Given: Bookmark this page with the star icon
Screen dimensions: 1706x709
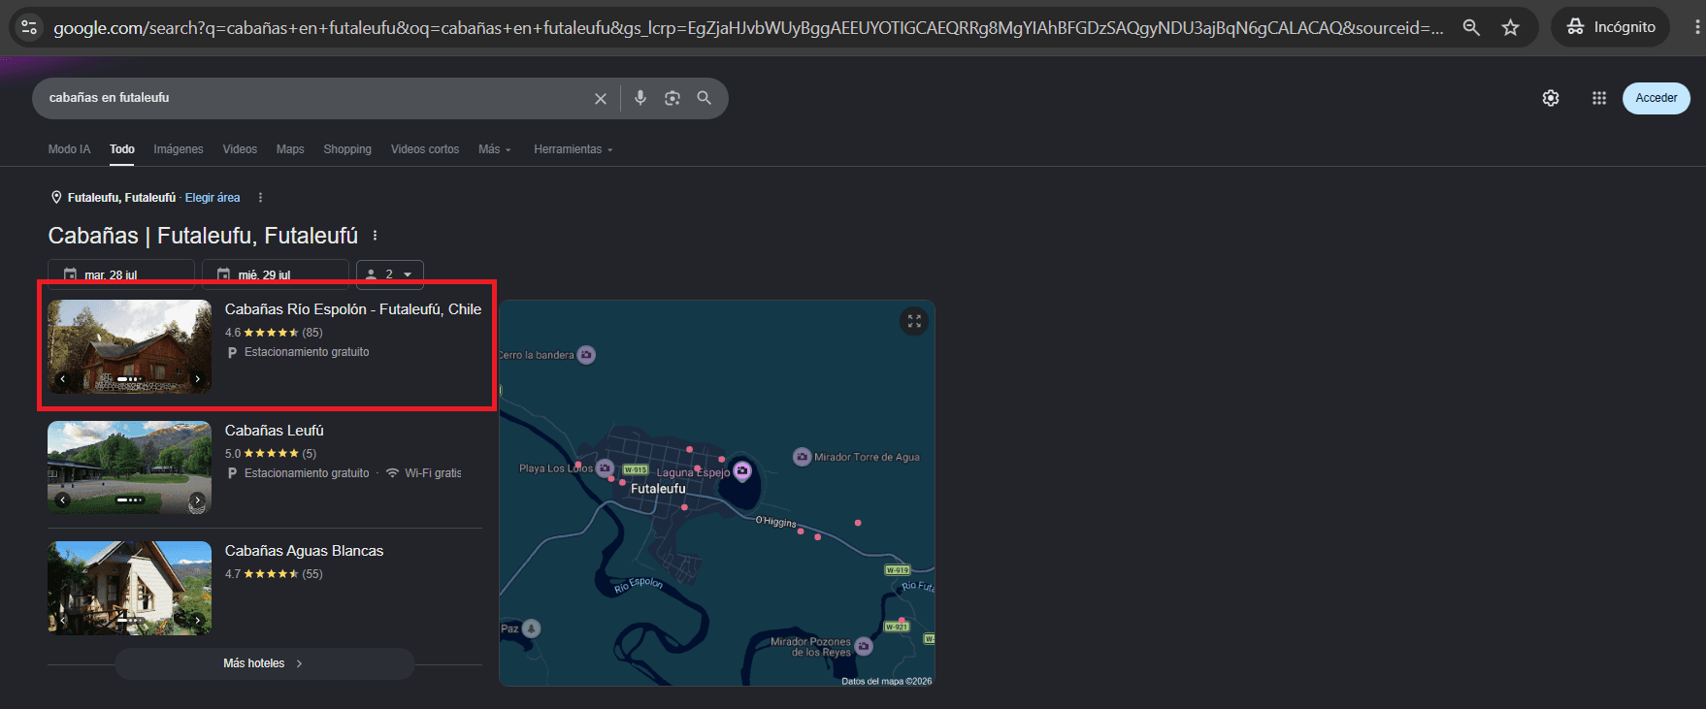Looking at the screenshot, I should coord(1510,27).
